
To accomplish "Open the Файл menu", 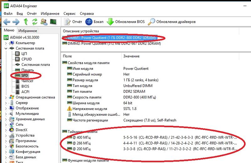I will [8, 13].
